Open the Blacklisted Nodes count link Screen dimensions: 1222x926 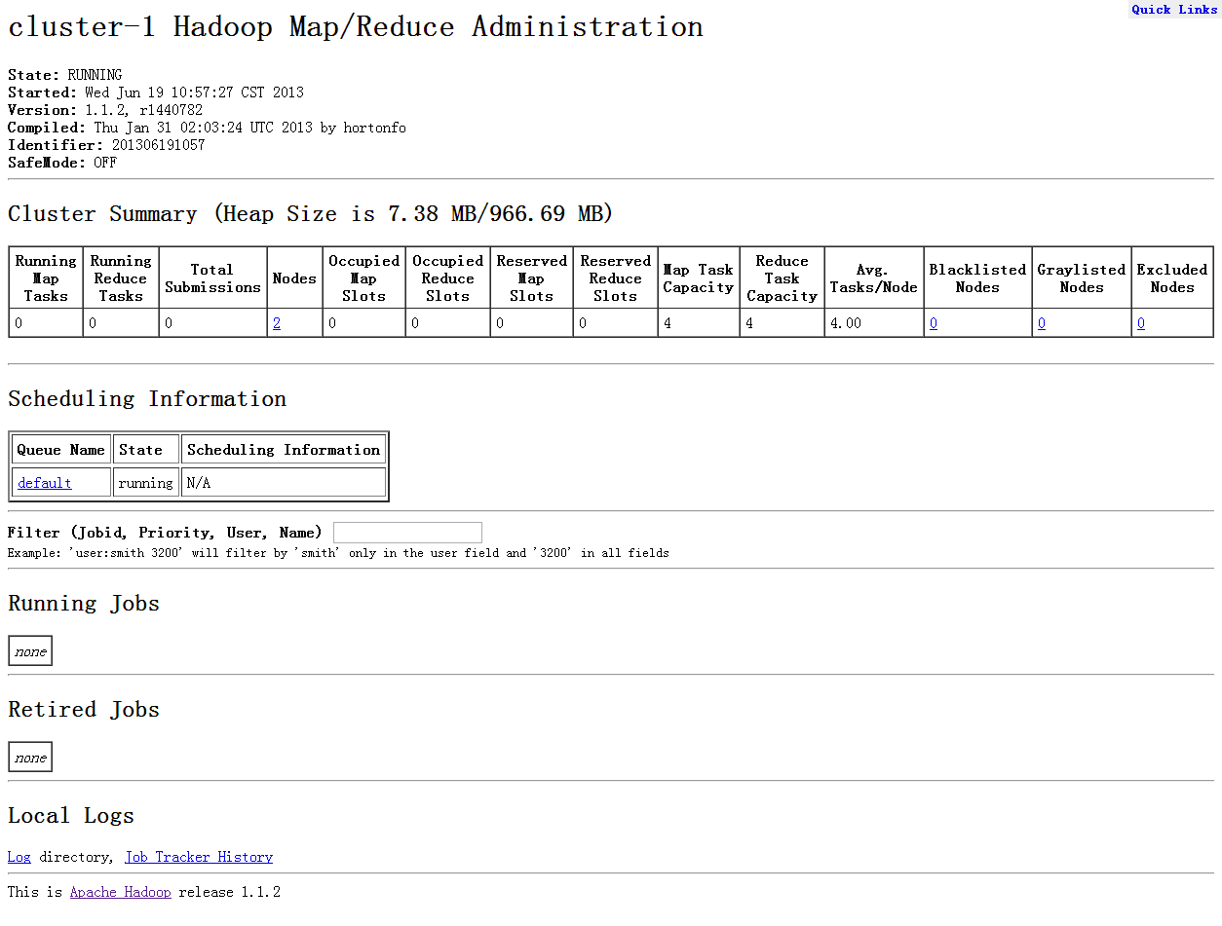(x=934, y=323)
